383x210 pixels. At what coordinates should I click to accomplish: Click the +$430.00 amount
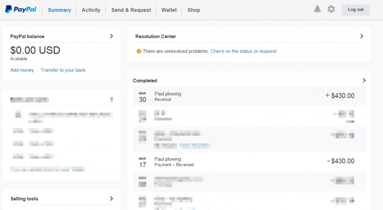340,95
